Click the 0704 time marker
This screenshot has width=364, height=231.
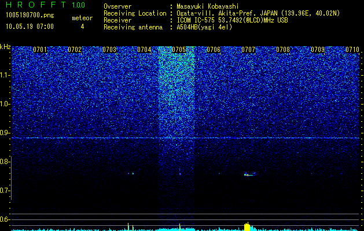point(144,50)
